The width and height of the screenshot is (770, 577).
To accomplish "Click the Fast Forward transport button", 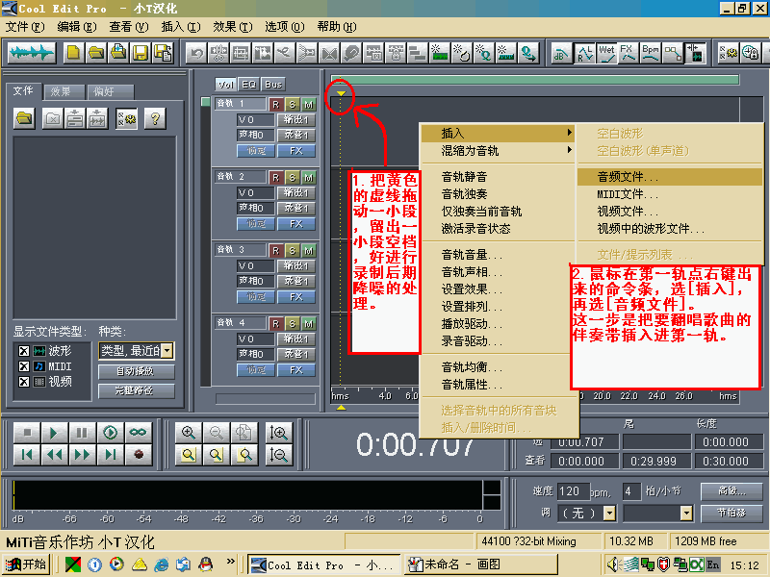I will point(82,455).
